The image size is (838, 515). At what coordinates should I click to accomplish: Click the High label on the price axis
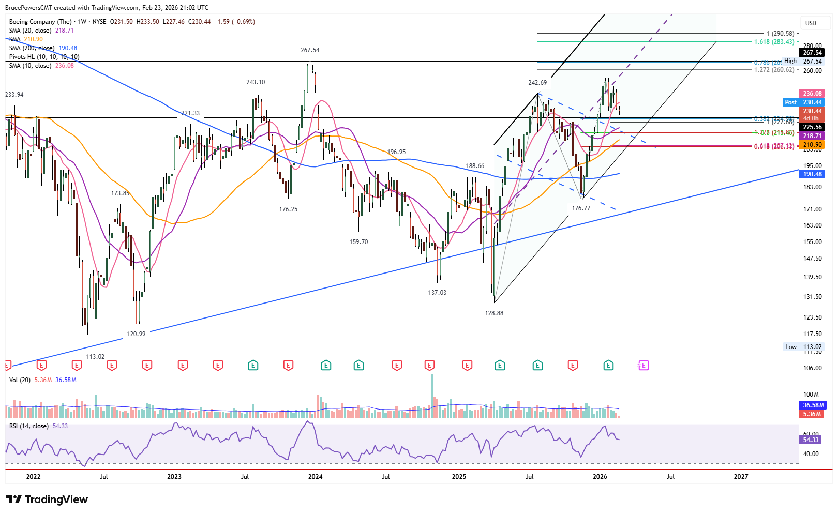click(x=790, y=61)
